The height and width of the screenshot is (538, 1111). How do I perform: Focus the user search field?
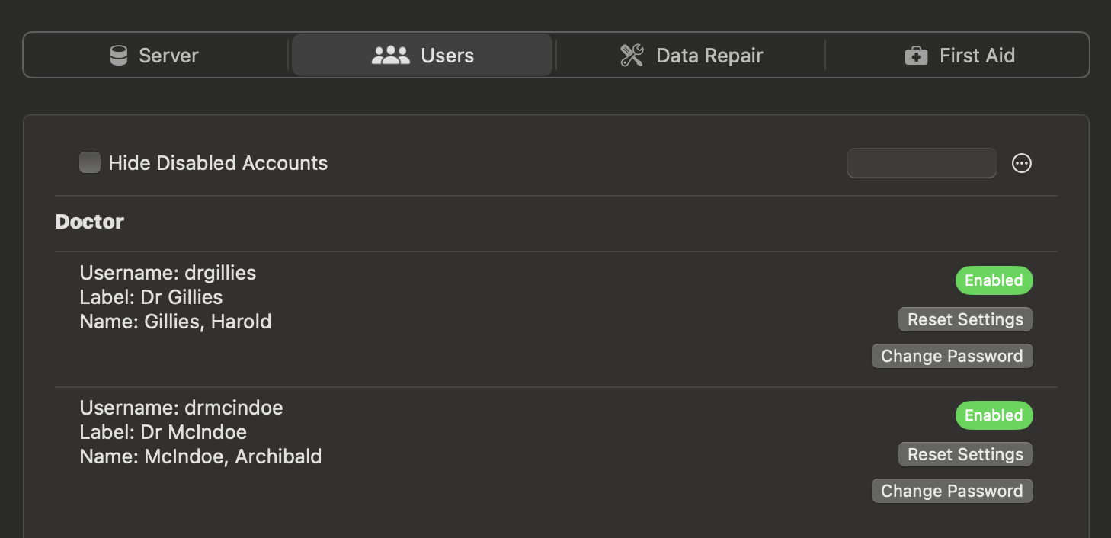click(921, 163)
